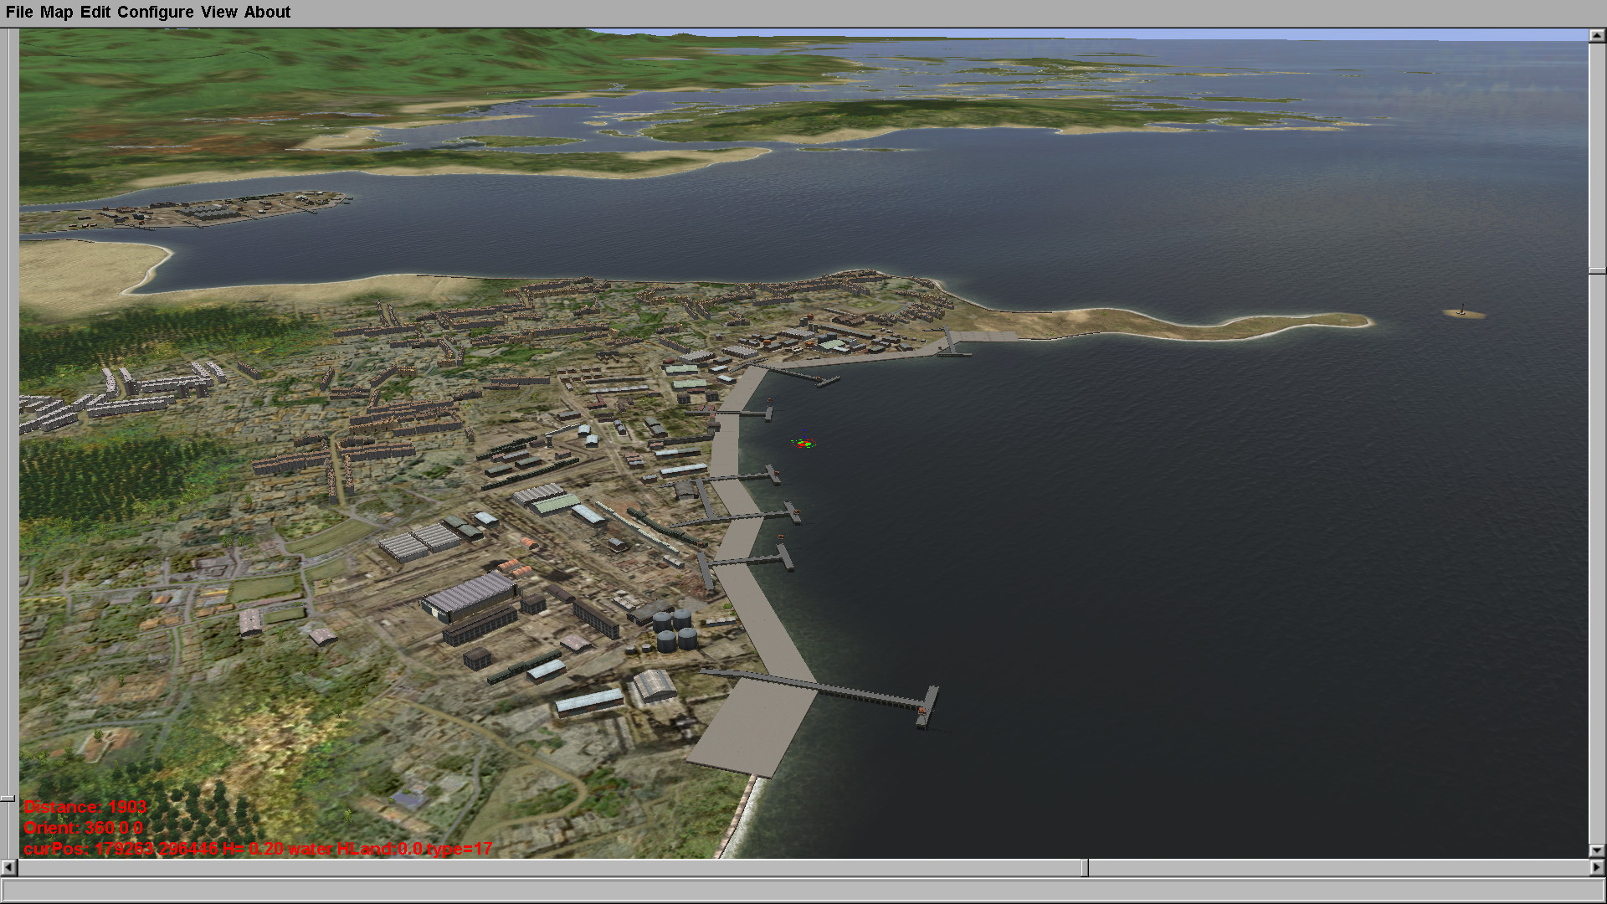Click the left vertical slider handle
1607x904 pixels.
pos(8,799)
